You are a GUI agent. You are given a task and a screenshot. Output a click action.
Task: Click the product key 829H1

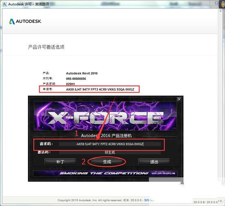pos(70,84)
